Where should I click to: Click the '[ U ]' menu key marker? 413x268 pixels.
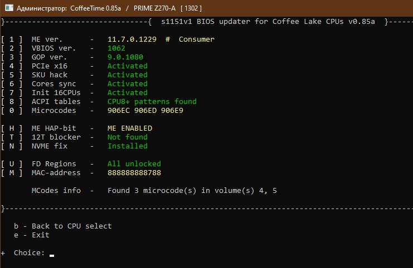pos(12,163)
